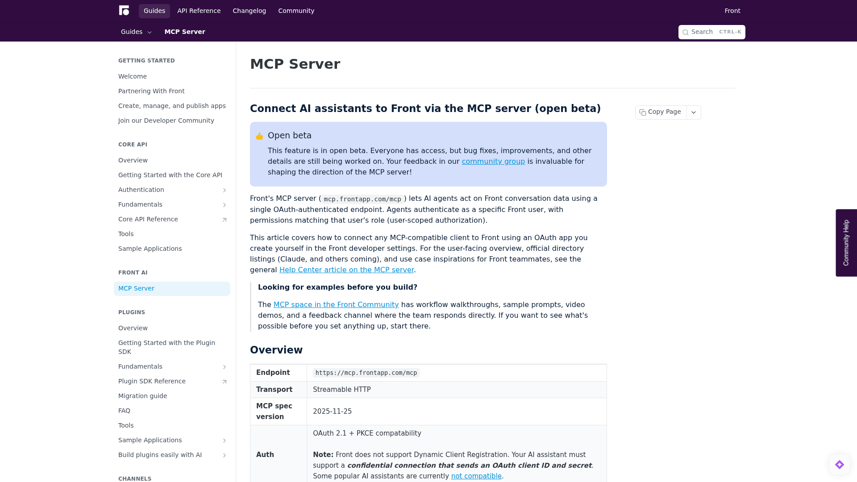Click the Overview section heading
The width and height of the screenshot is (857, 482).
276,350
